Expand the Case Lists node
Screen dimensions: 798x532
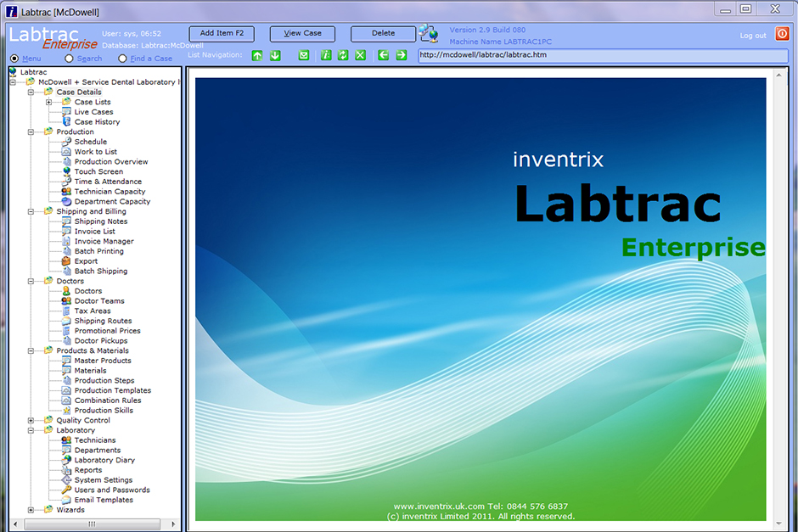49,102
